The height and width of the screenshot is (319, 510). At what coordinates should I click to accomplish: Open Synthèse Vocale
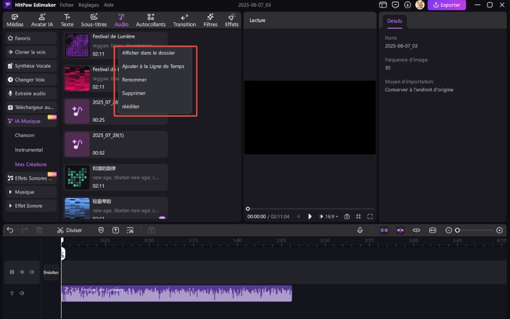(31, 66)
